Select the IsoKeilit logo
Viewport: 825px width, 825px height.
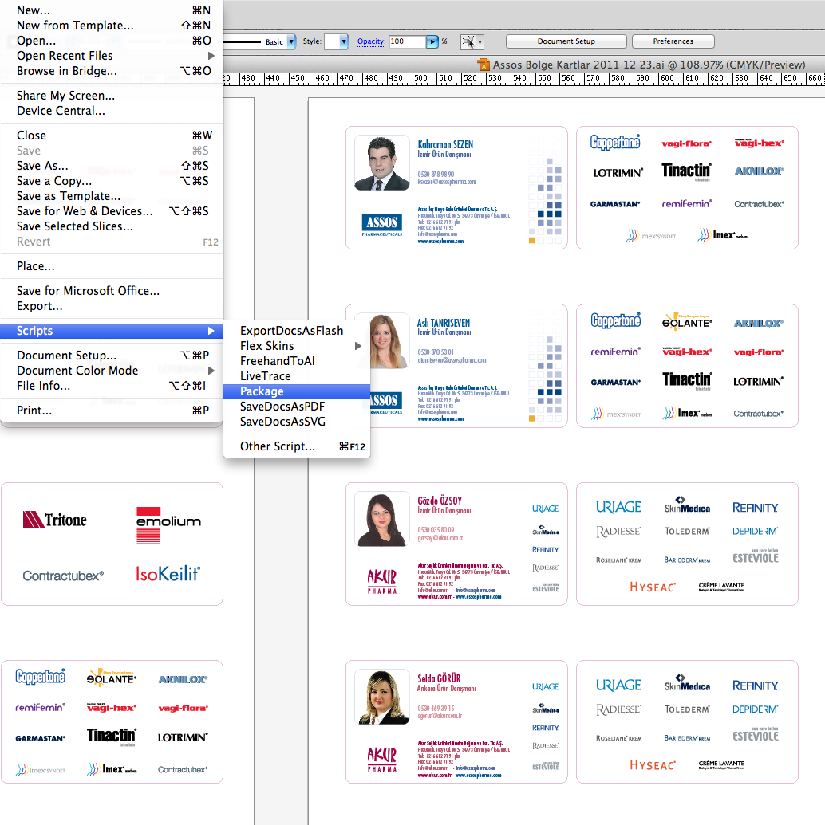[x=168, y=573]
